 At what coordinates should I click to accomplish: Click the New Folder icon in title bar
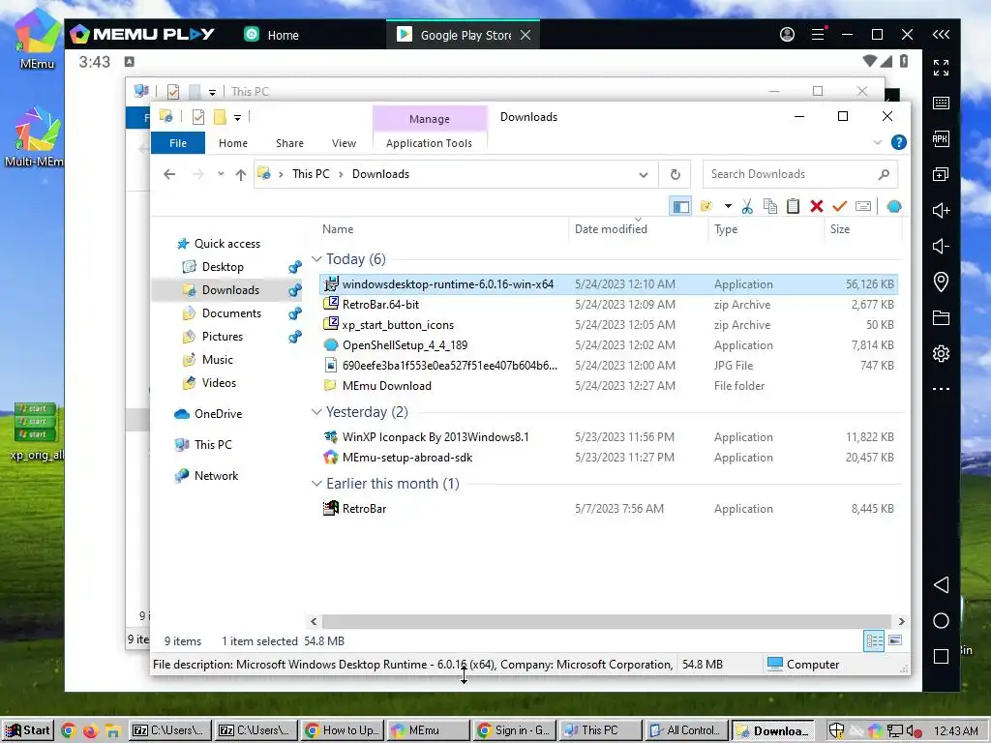click(x=220, y=117)
